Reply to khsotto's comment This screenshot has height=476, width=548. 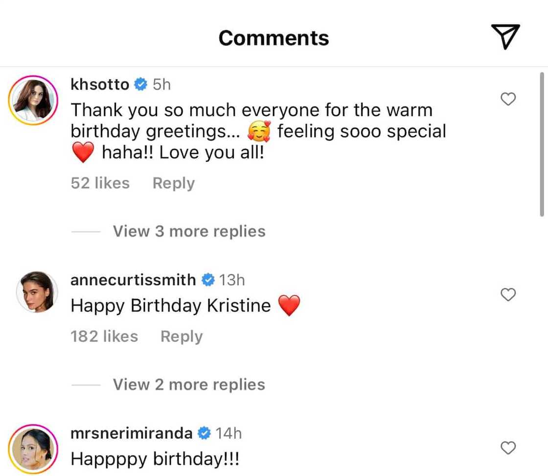[174, 183]
